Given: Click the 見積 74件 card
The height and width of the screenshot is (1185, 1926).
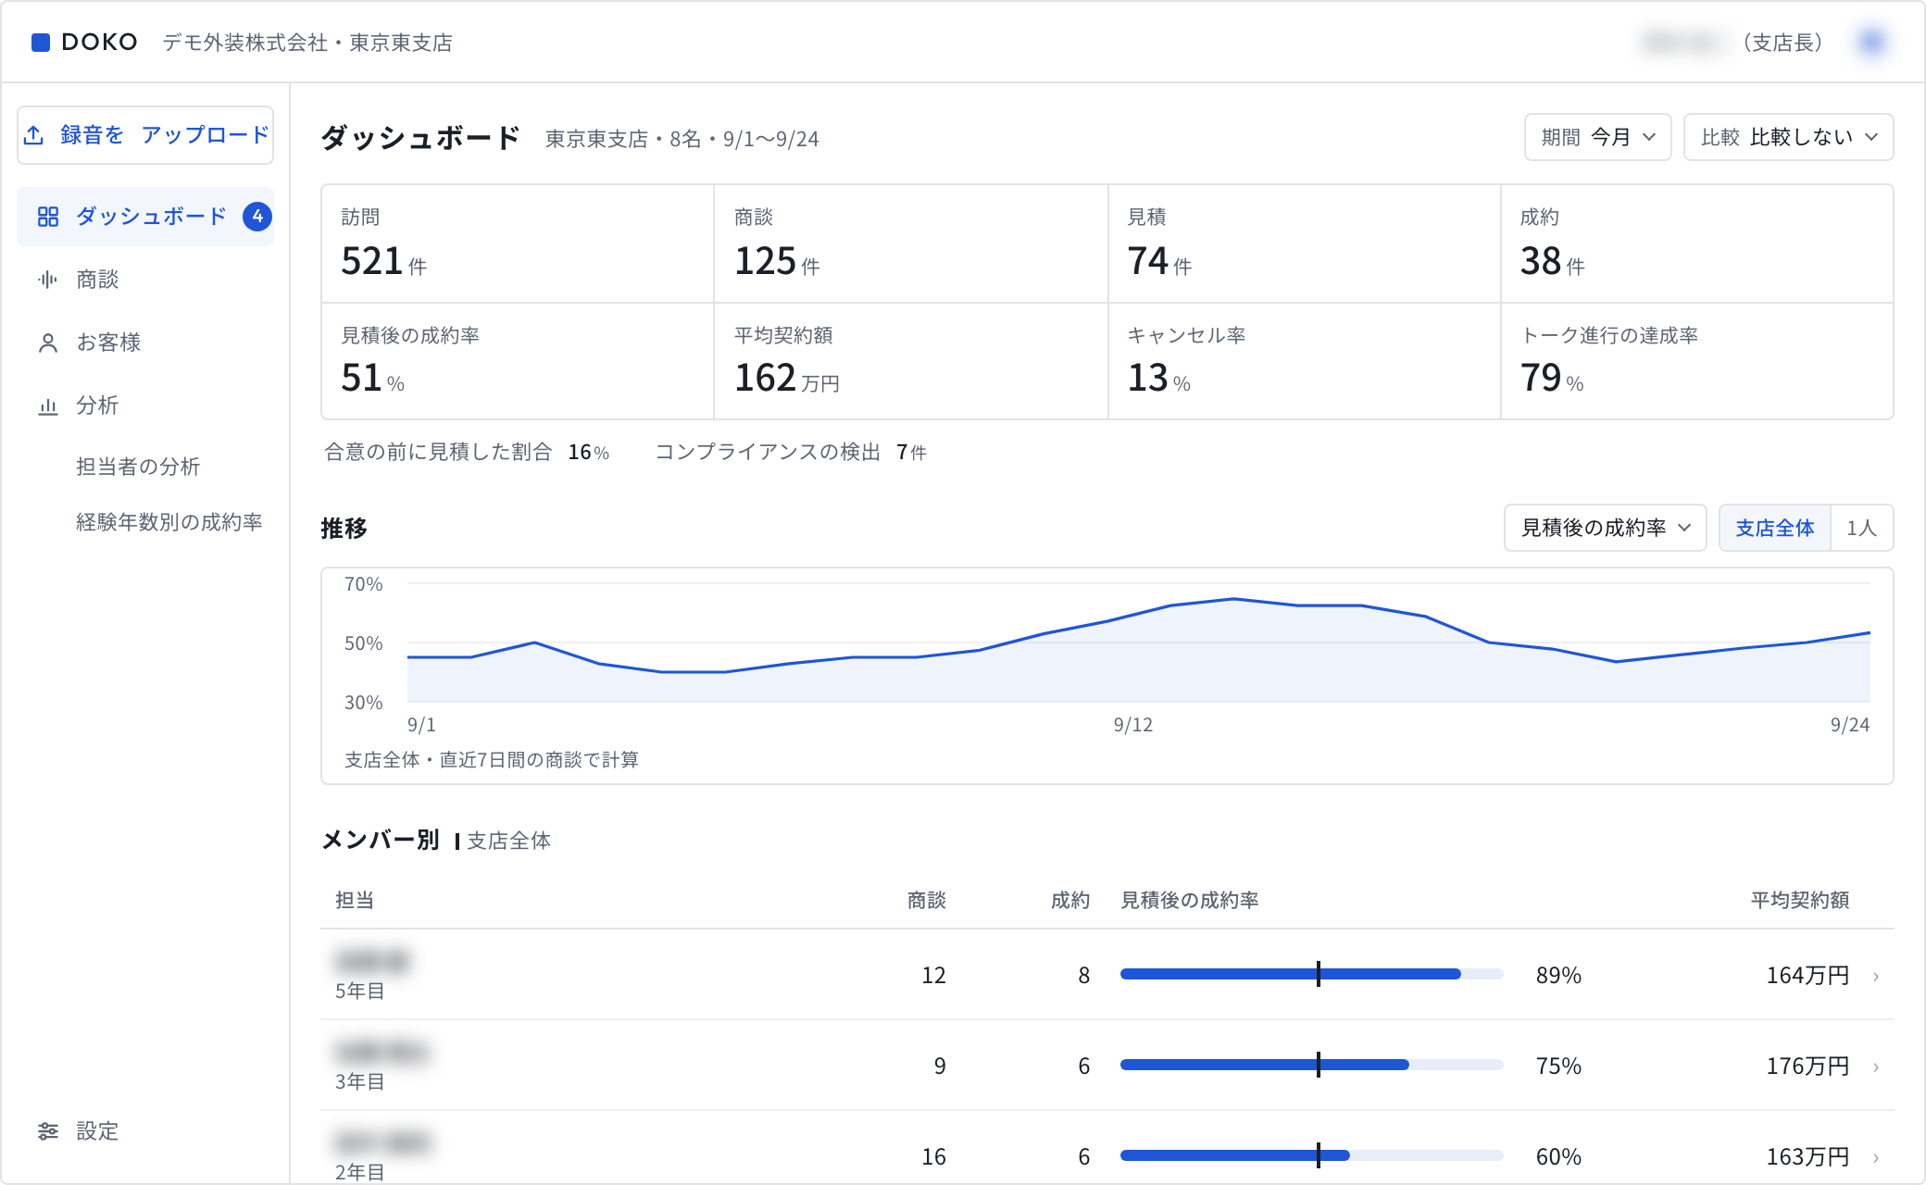Looking at the screenshot, I should [x=1305, y=243].
